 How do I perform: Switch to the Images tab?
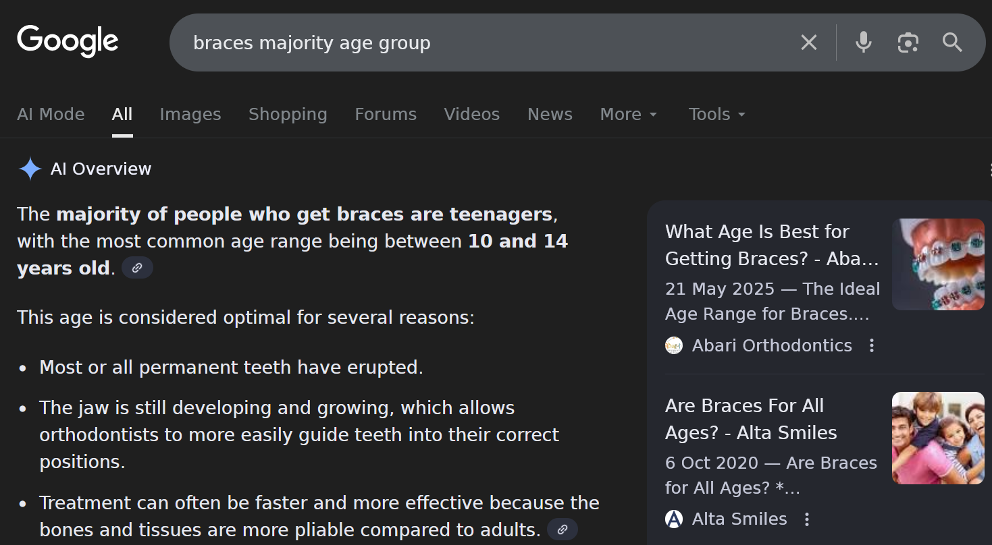coord(190,114)
